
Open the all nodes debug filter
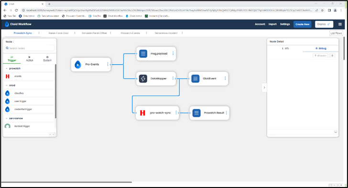pos(320,55)
